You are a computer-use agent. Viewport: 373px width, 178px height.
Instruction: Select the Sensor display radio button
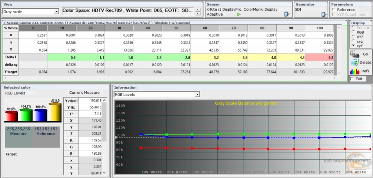pyautogui.click(x=353, y=28)
